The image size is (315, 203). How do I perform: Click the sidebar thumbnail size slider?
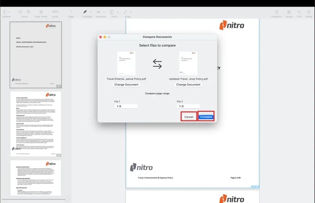(67, 199)
